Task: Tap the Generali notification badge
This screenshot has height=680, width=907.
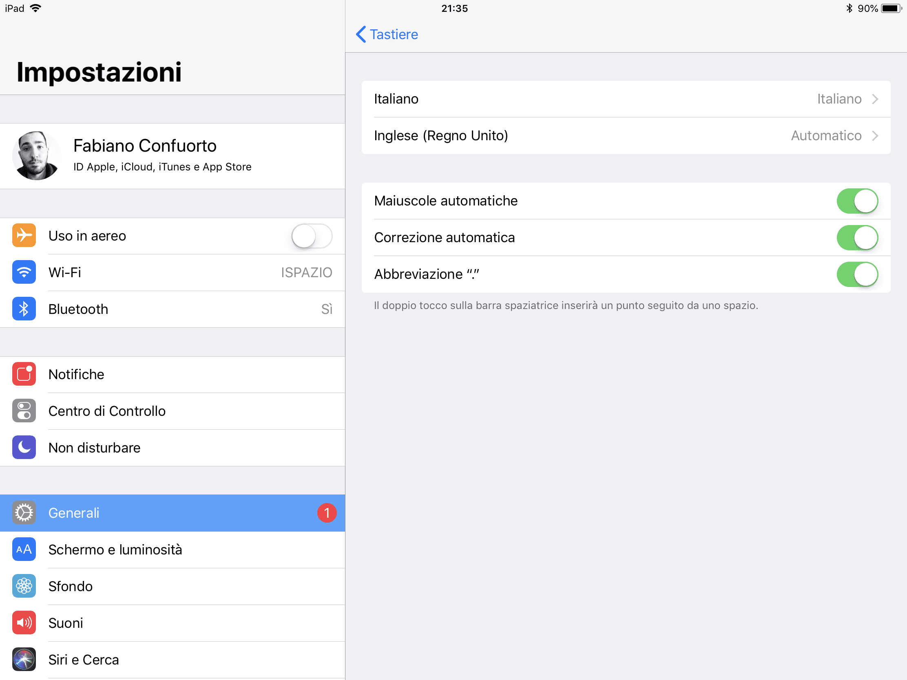Action: (x=327, y=513)
